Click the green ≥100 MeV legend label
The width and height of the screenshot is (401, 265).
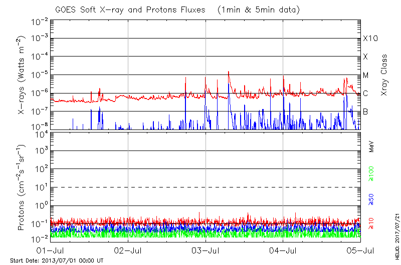pyautogui.click(x=372, y=173)
